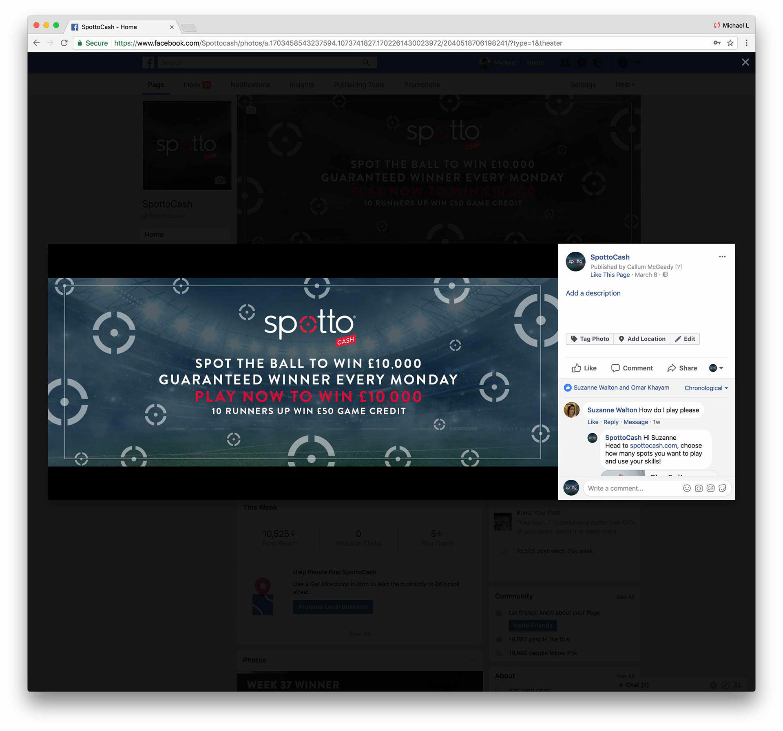Viewport: 783px width, 731px height.
Task: Open SpottoCash page name link in post header
Action: click(610, 257)
